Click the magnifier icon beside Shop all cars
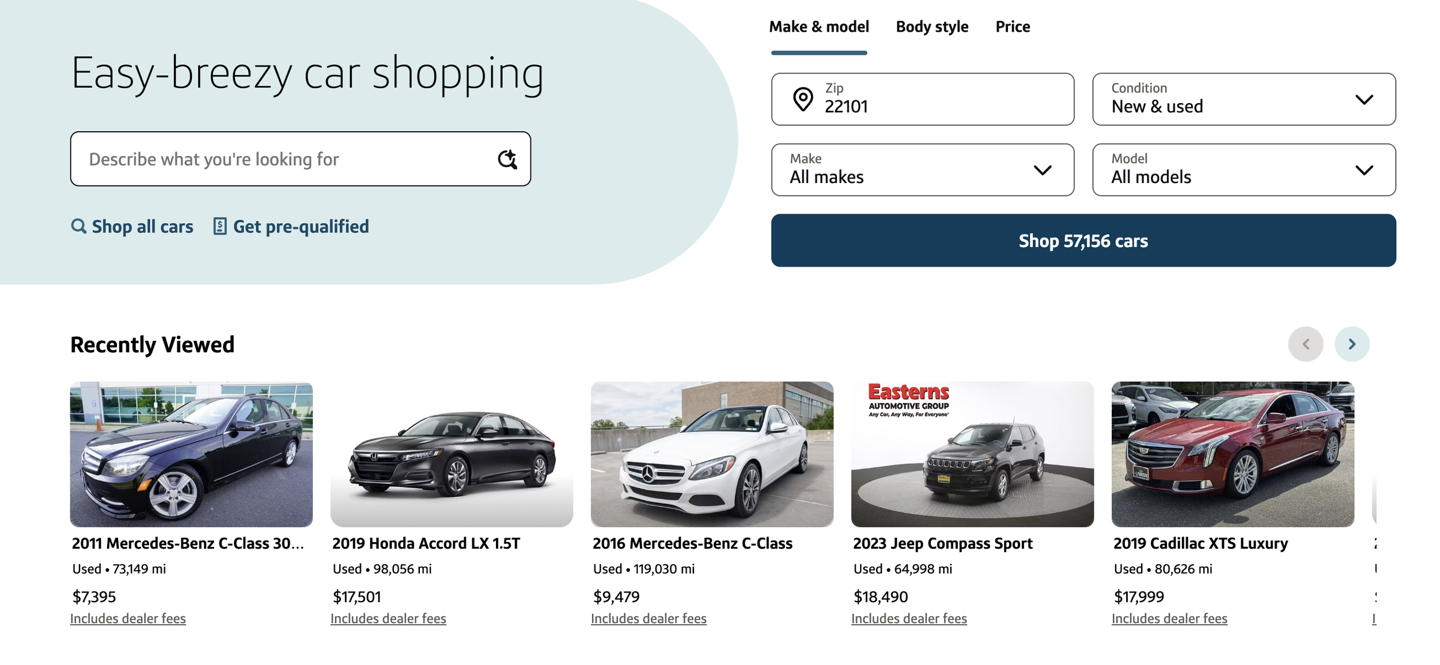 [78, 226]
